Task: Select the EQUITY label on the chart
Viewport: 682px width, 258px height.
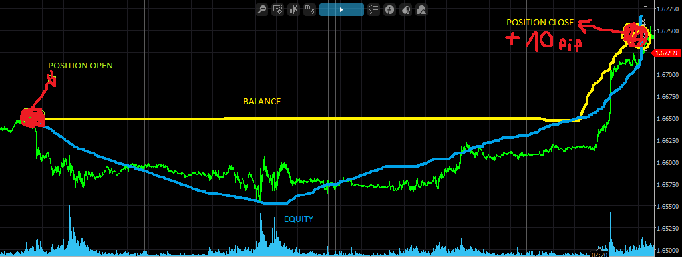Action: [x=298, y=219]
